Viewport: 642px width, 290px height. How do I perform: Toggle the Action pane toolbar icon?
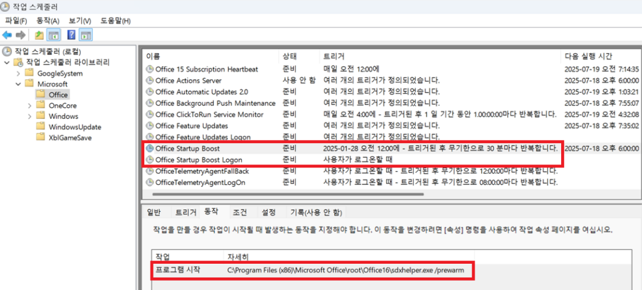click(85, 35)
